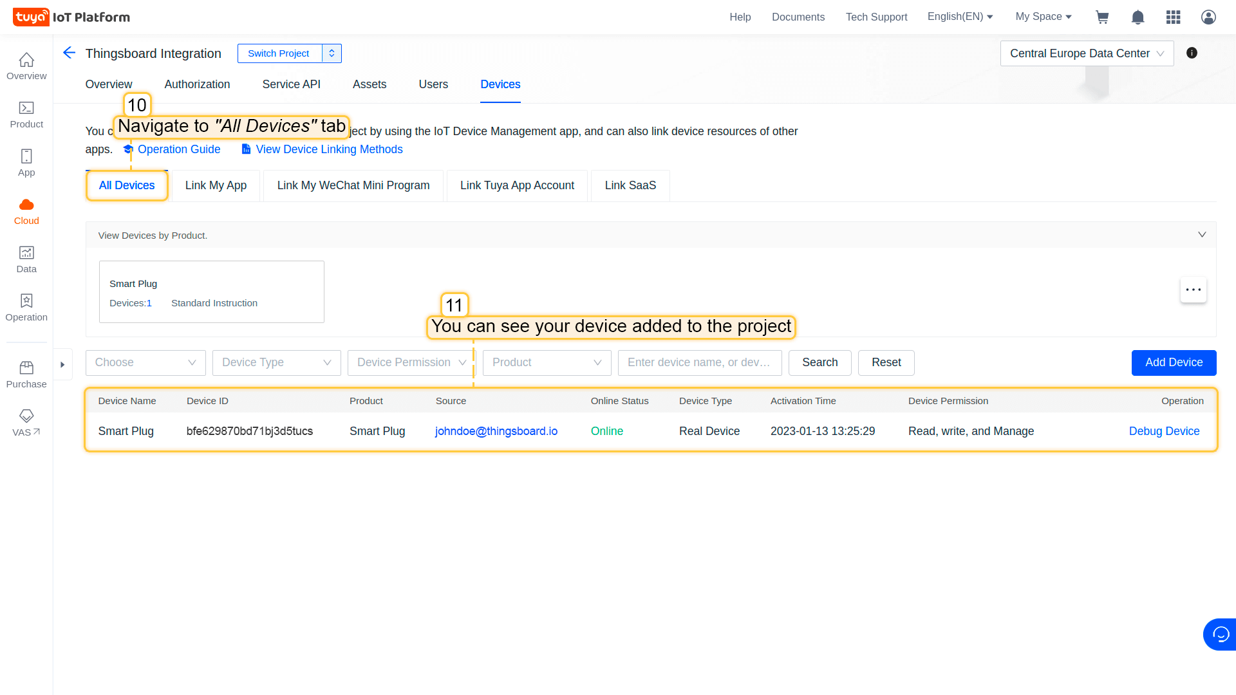Switch to the Authorization tab
Image resolution: width=1236 pixels, height=695 pixels.
[x=197, y=84]
